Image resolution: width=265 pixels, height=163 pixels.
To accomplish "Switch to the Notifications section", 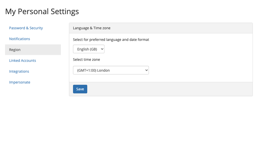I will (x=20, y=39).
